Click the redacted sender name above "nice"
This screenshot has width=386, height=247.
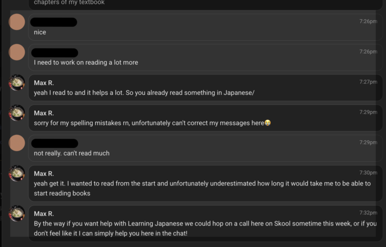[54, 22]
